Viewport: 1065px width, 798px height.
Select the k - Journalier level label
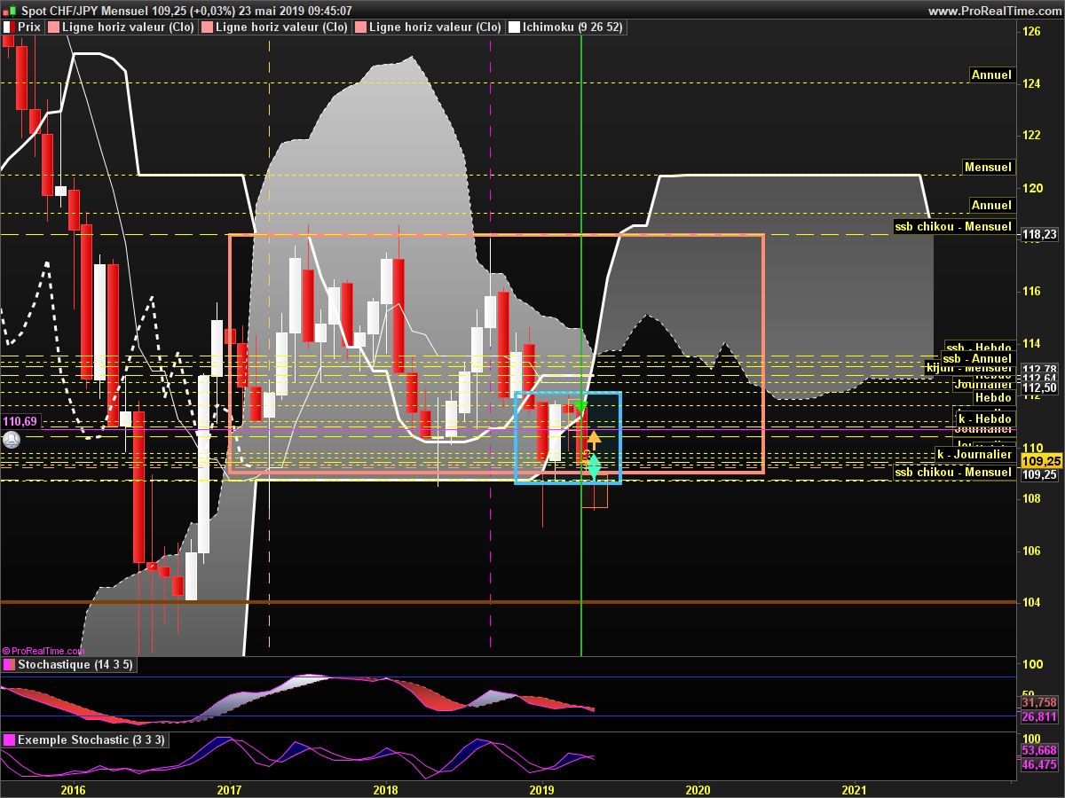pyautogui.click(x=974, y=455)
